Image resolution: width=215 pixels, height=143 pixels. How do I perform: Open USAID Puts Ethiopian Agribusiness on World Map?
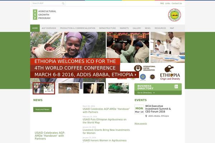pyautogui.click(x=105, y=121)
